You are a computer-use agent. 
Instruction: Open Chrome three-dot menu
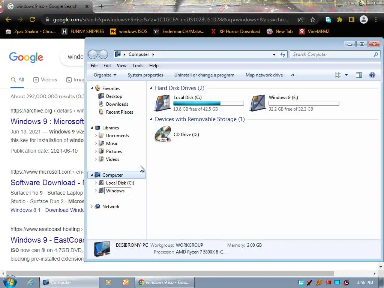click(x=376, y=19)
